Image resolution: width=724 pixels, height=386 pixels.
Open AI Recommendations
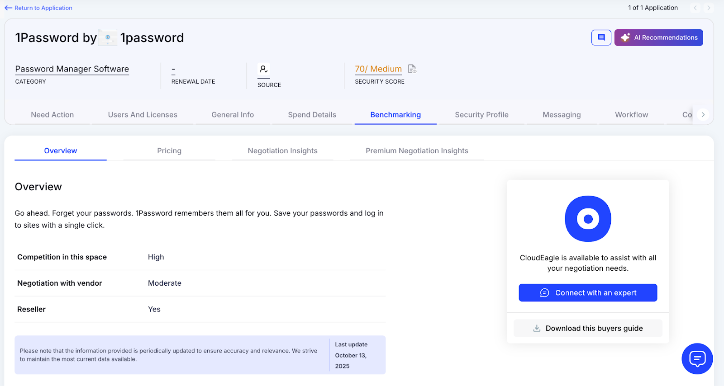(658, 38)
